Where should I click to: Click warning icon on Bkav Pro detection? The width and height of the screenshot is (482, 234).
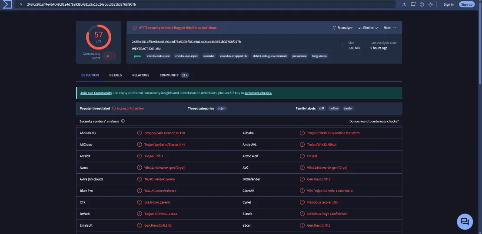tap(140, 191)
